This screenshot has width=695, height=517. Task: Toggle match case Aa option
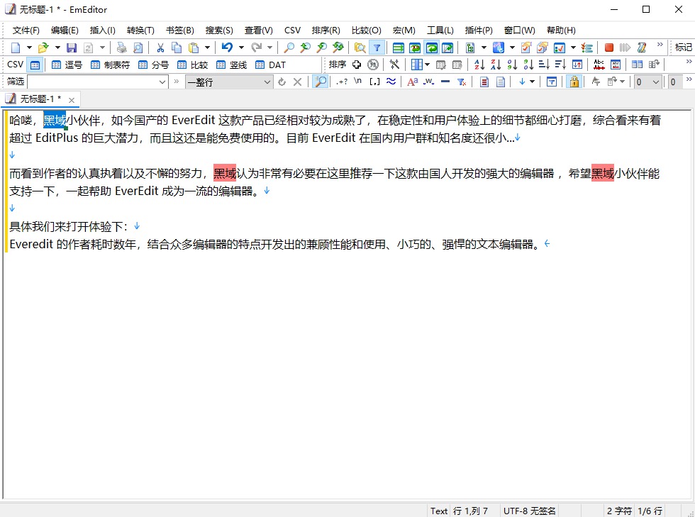[412, 82]
